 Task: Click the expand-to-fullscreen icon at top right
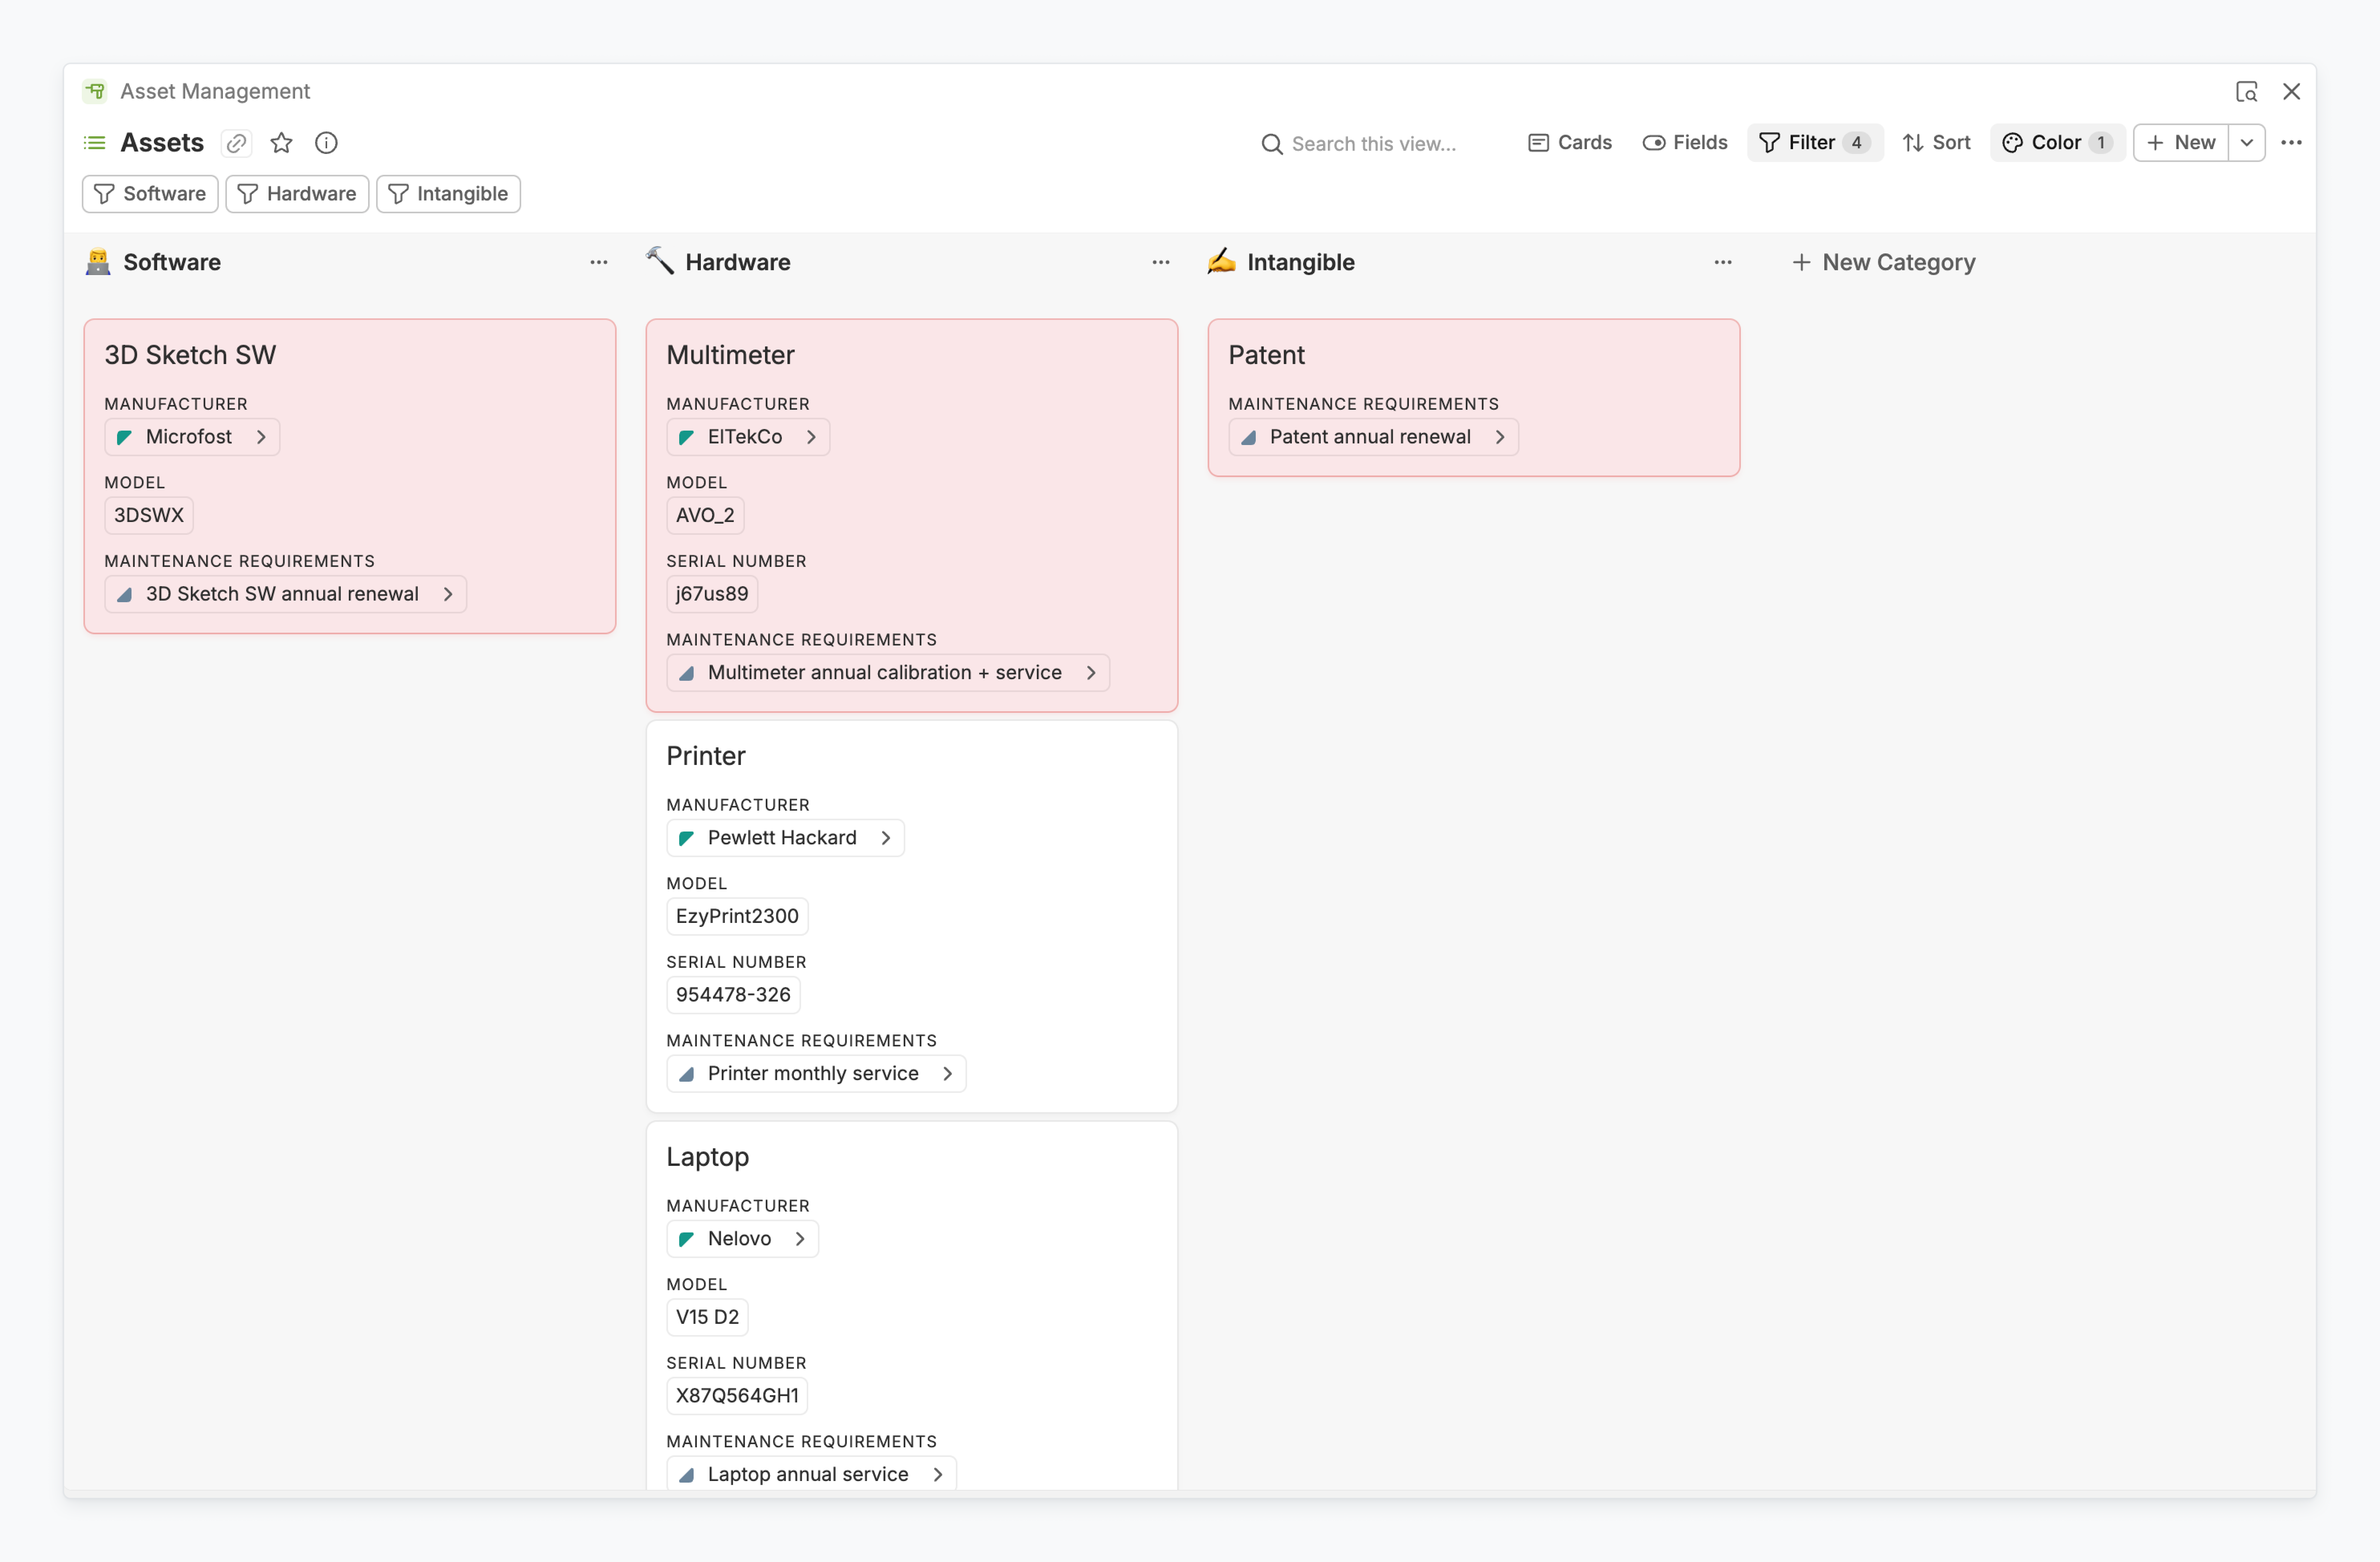pyautogui.click(x=2246, y=91)
